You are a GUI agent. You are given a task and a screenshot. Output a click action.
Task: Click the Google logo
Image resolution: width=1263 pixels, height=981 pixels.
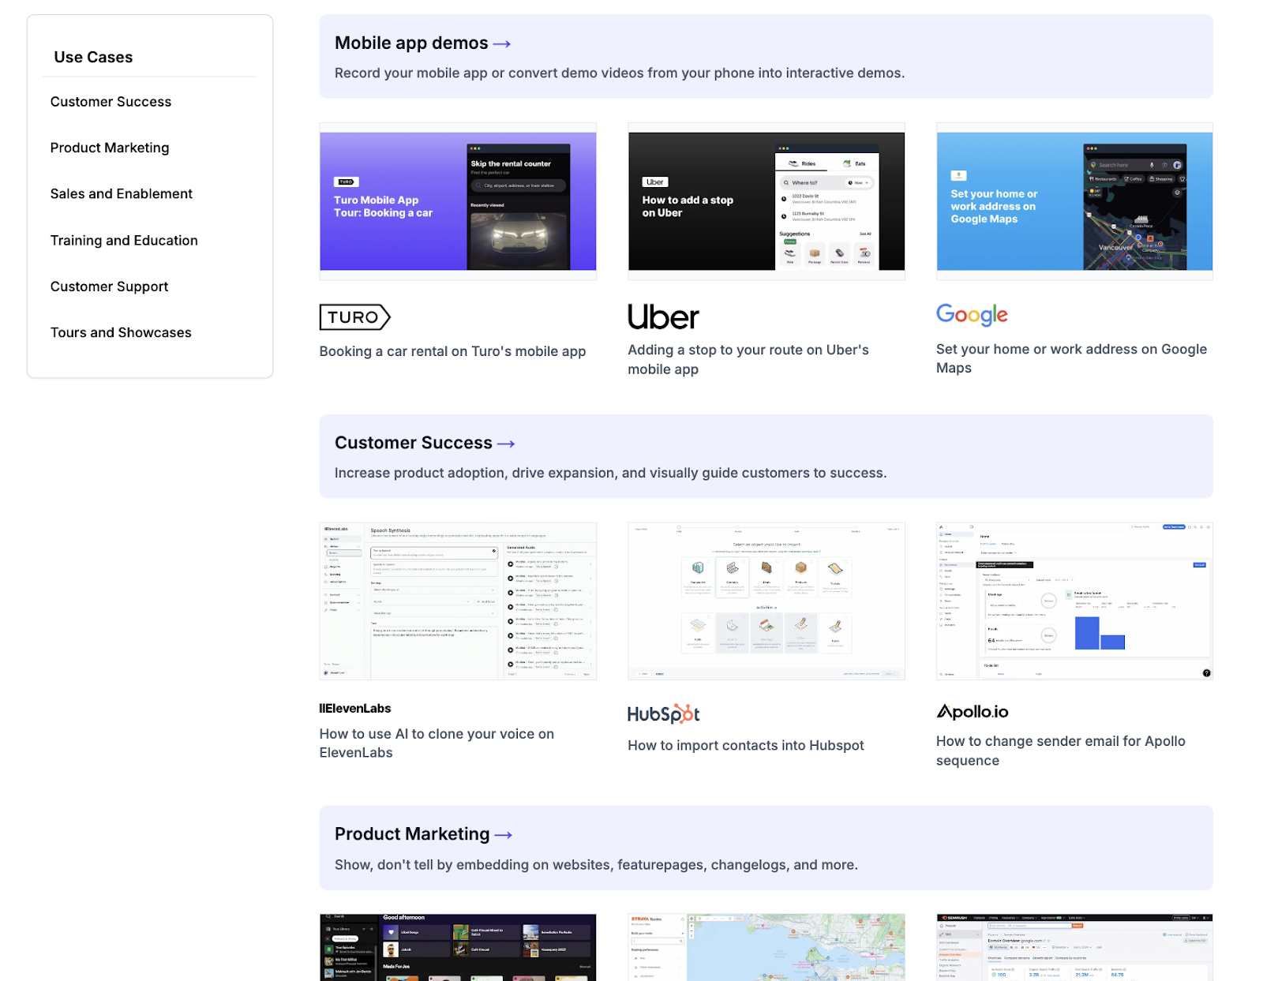pyautogui.click(x=972, y=315)
